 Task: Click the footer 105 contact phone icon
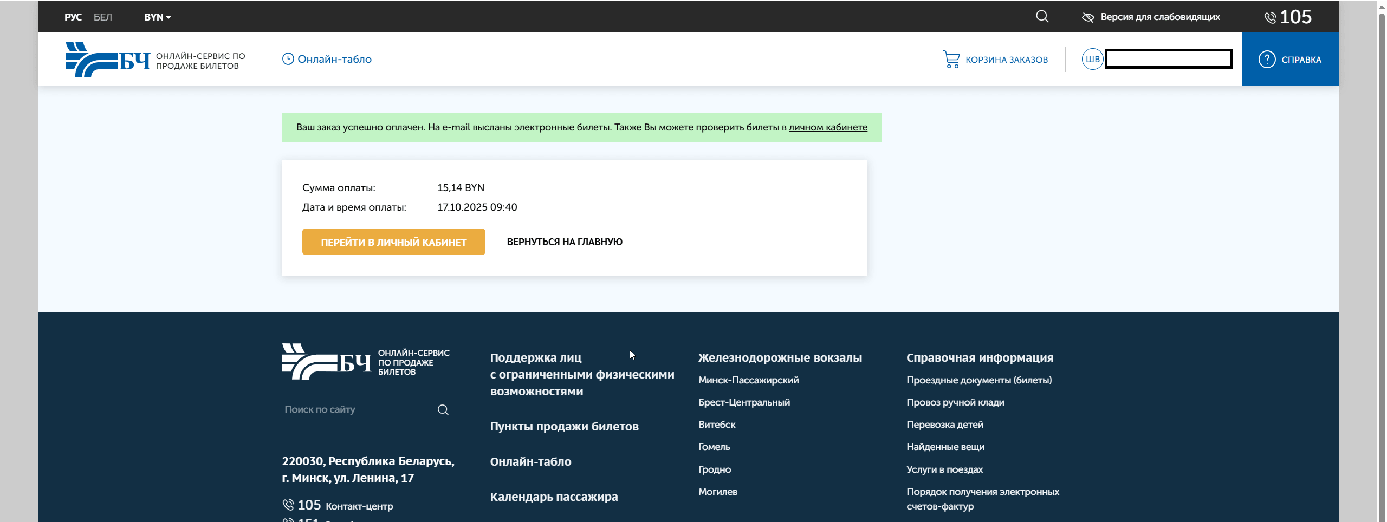click(x=288, y=505)
